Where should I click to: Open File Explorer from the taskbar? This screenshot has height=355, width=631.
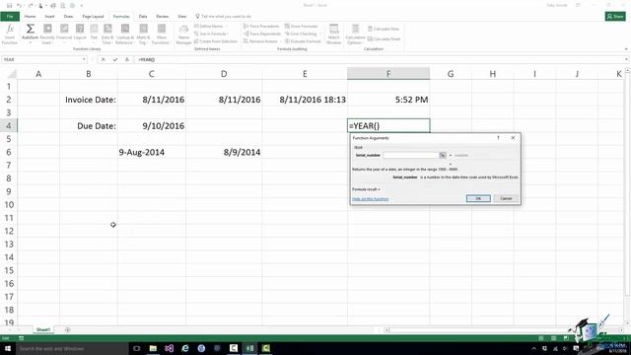(153, 348)
